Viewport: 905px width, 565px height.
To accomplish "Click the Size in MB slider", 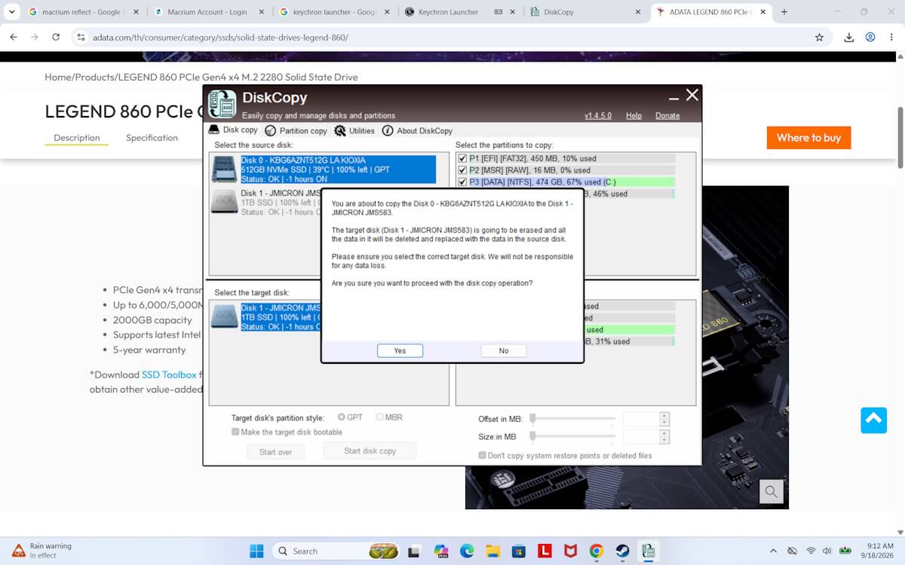I will tap(573, 435).
